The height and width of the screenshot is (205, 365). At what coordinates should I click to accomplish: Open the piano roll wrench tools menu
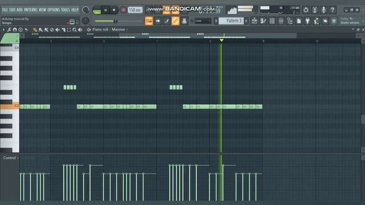9,30
